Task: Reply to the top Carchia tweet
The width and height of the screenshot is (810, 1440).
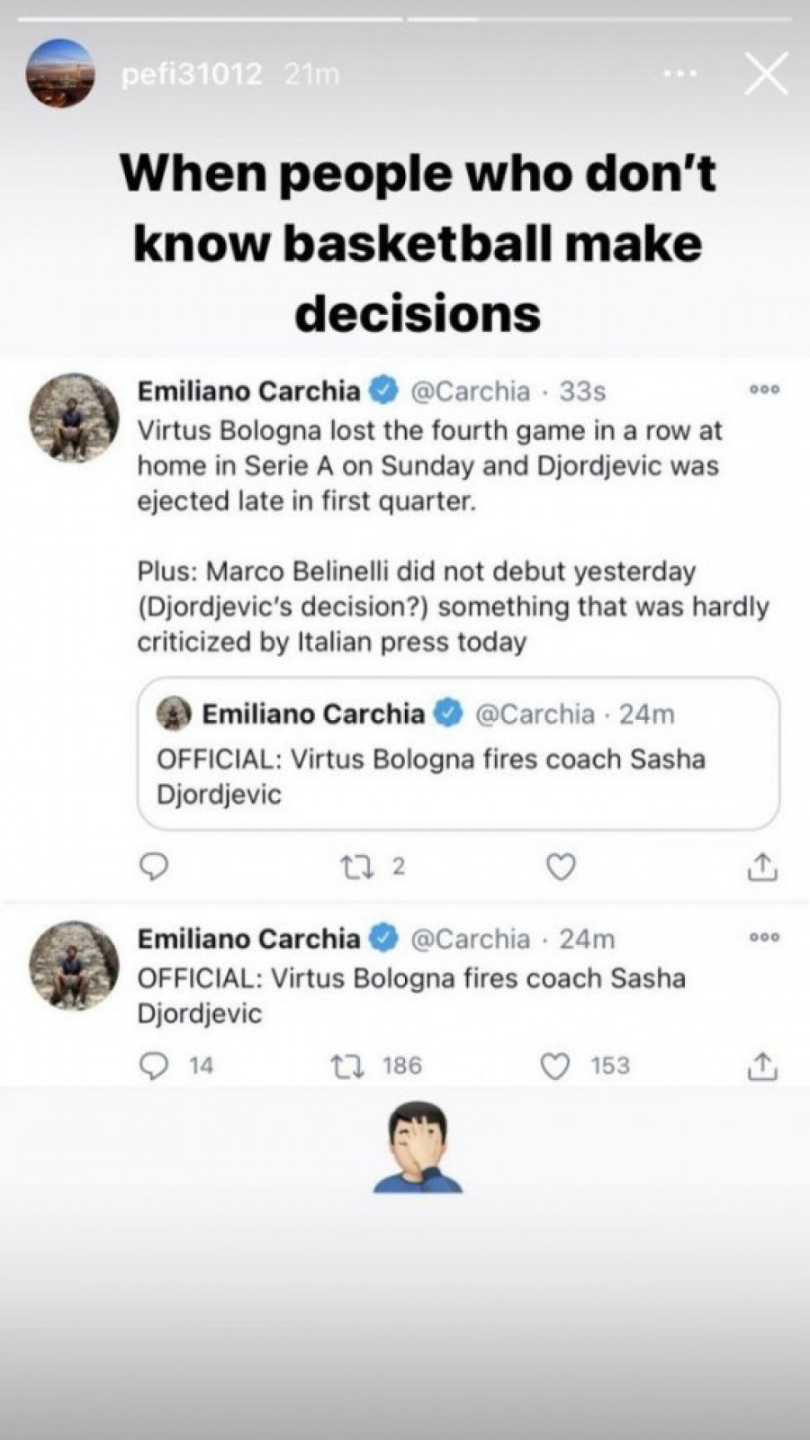Action: click(155, 867)
